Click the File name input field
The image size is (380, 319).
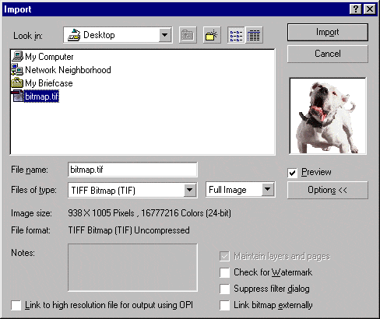coord(132,170)
